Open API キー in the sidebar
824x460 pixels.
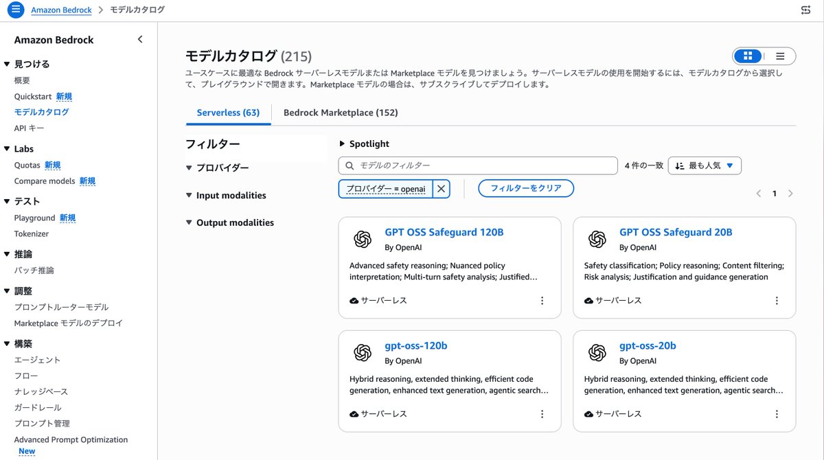29,128
